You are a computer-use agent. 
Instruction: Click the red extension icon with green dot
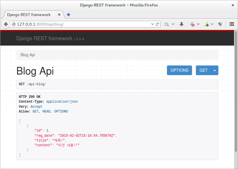point(206,24)
